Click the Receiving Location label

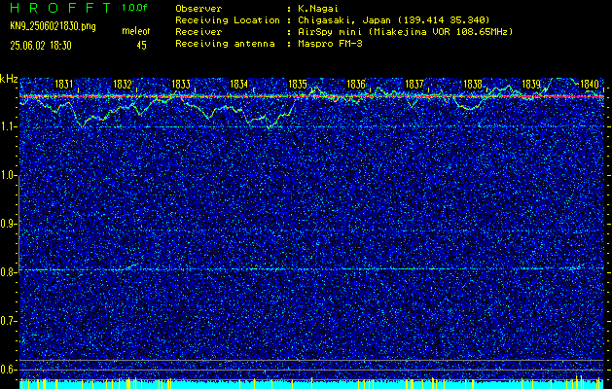point(228,20)
